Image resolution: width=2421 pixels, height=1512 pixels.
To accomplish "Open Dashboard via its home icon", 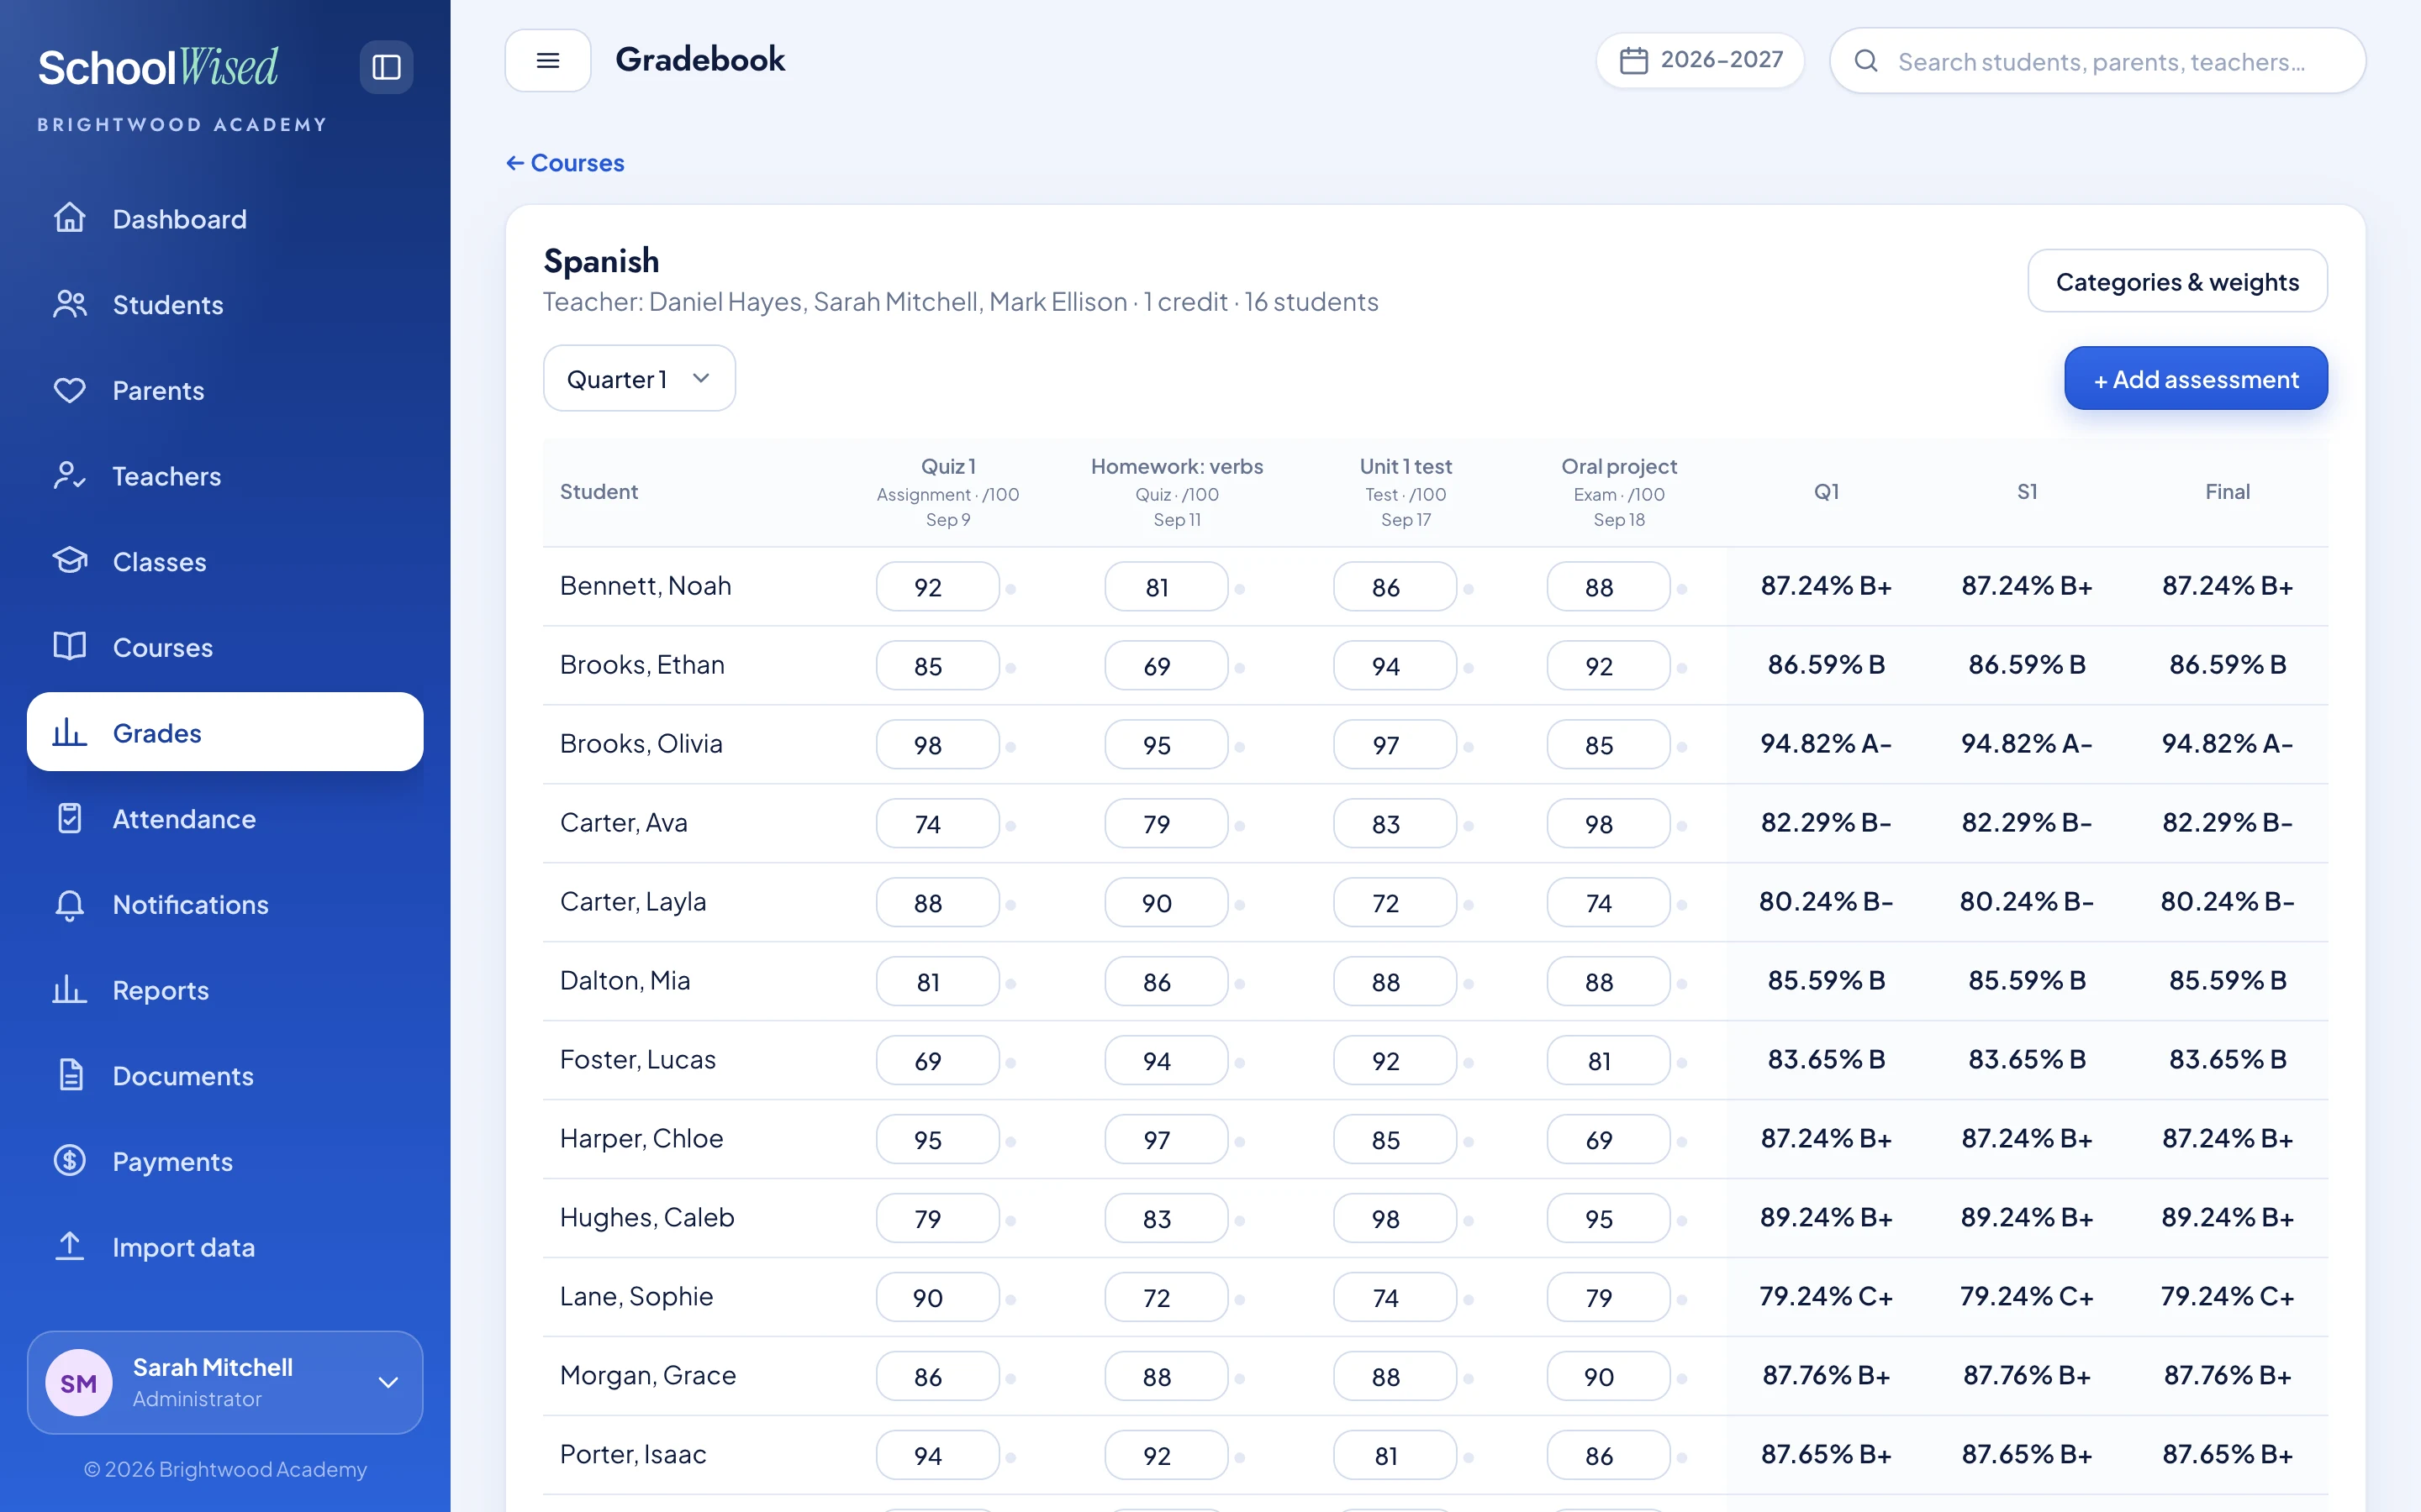I will [69, 218].
